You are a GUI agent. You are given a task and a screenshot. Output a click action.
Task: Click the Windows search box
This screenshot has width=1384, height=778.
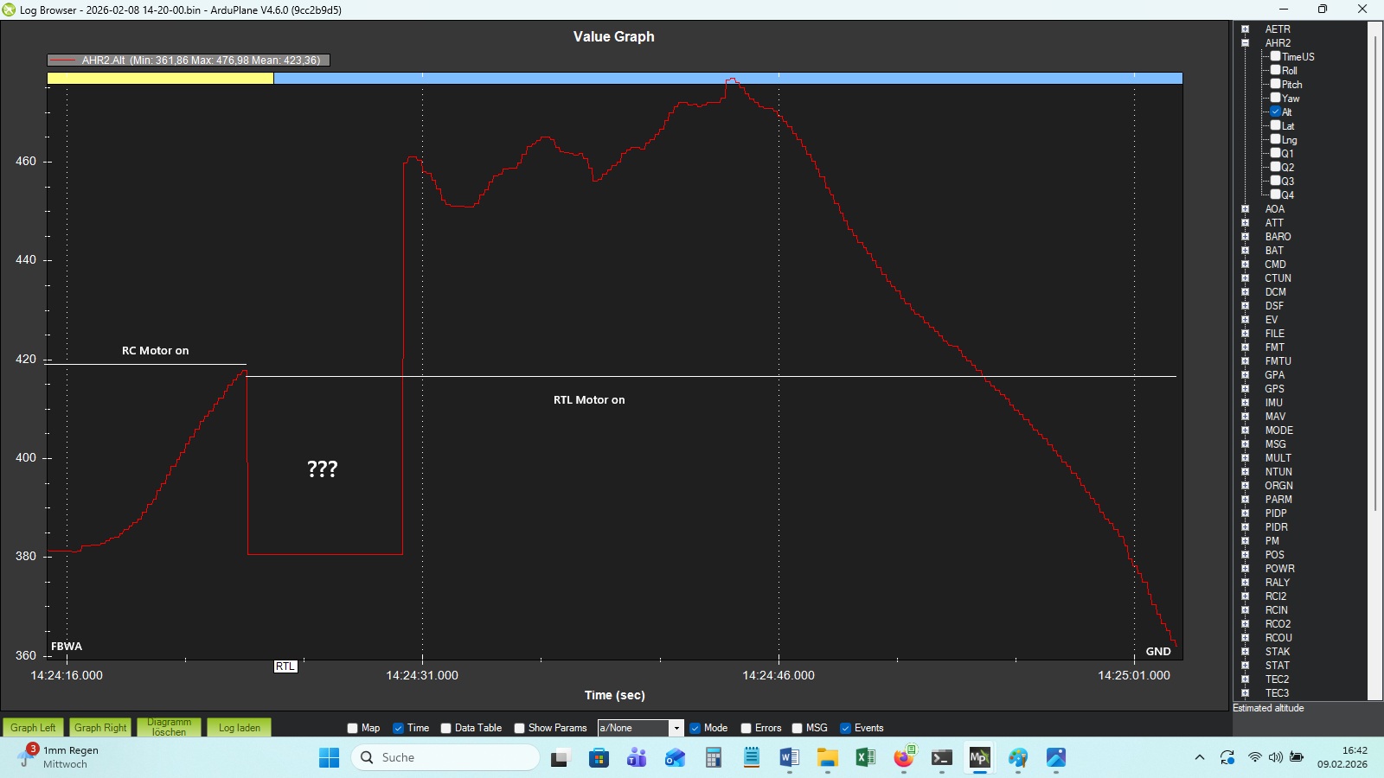(445, 757)
